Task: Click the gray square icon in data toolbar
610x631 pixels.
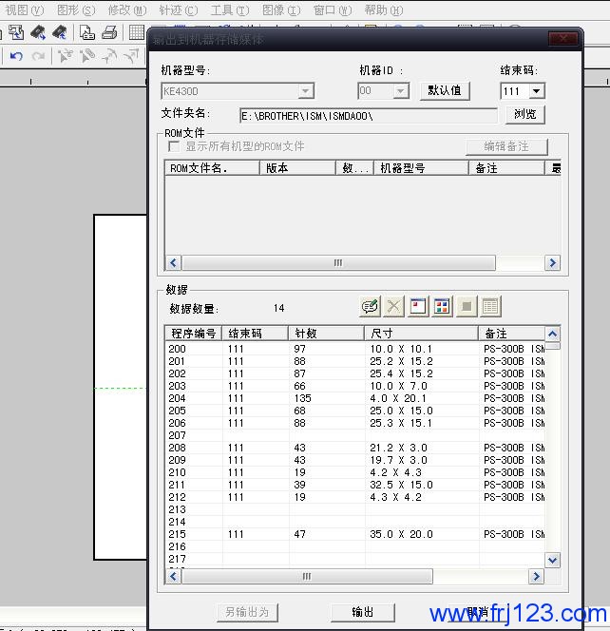Action: click(467, 306)
